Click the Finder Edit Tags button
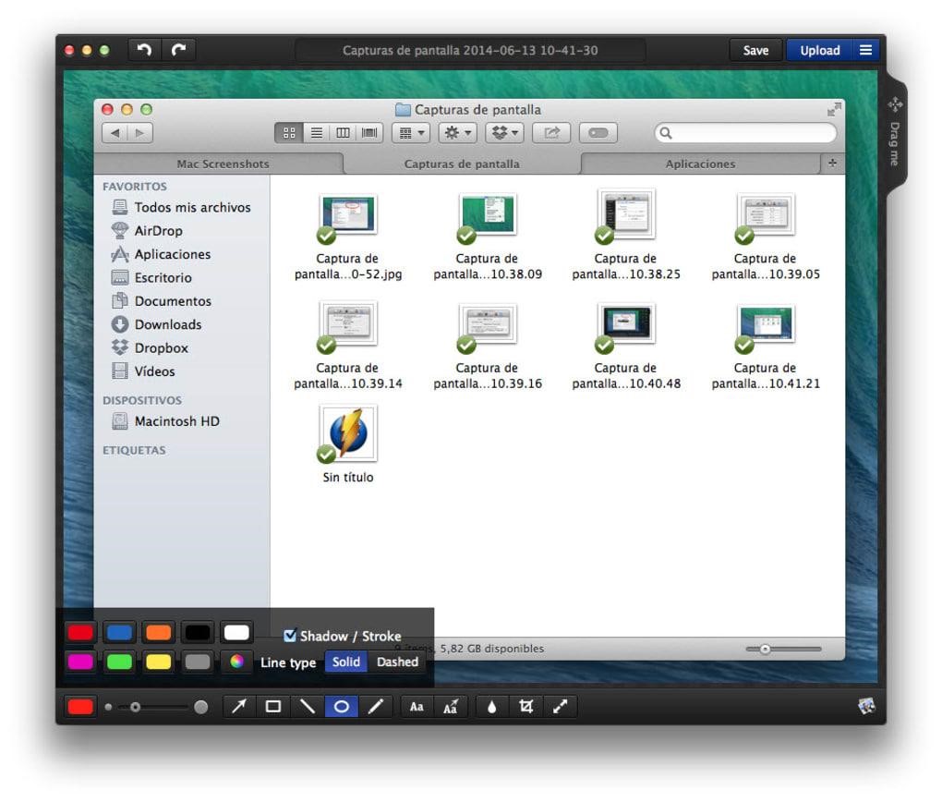Viewport: 942px width, 802px height. [598, 133]
